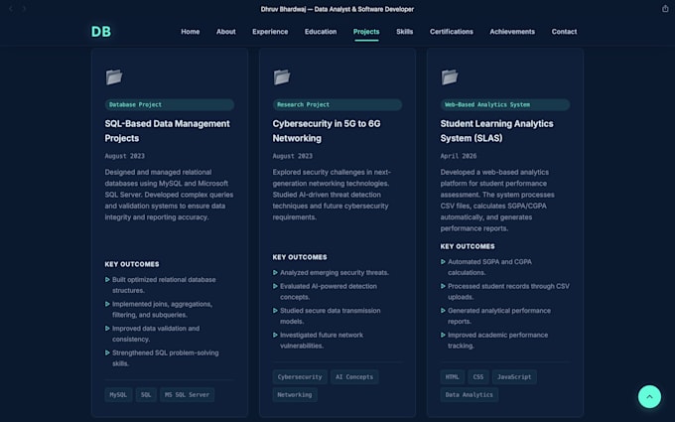Click the JavaScript tag chip
The image size is (675, 422).
(514, 377)
